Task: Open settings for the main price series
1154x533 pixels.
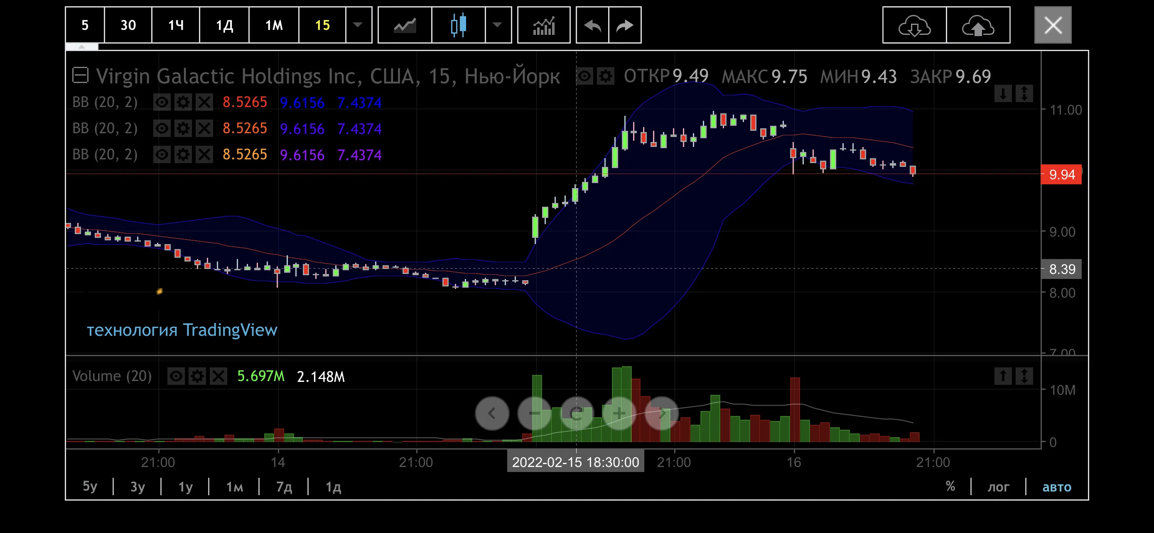Action: (x=606, y=76)
